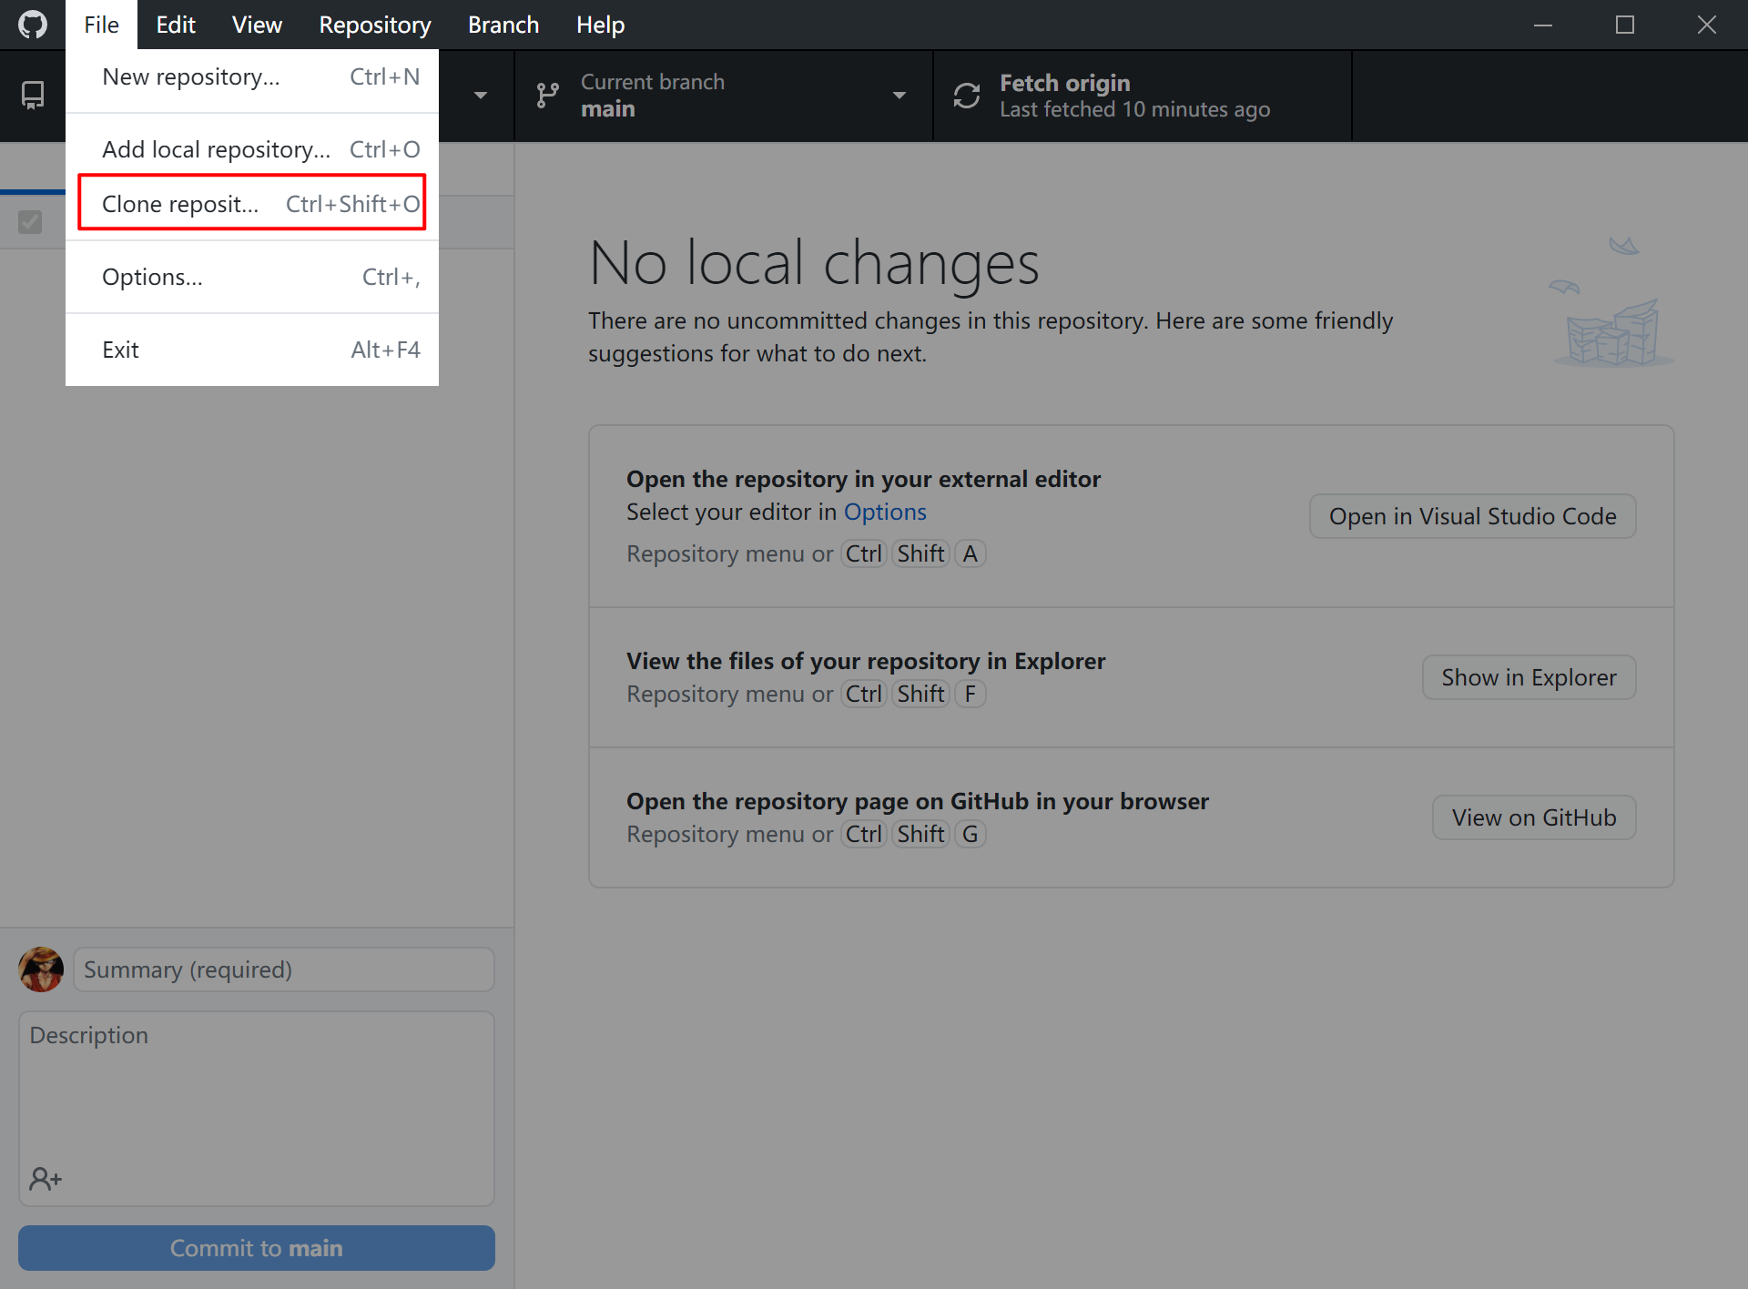Focus the Summary (required) input field

coord(284,969)
